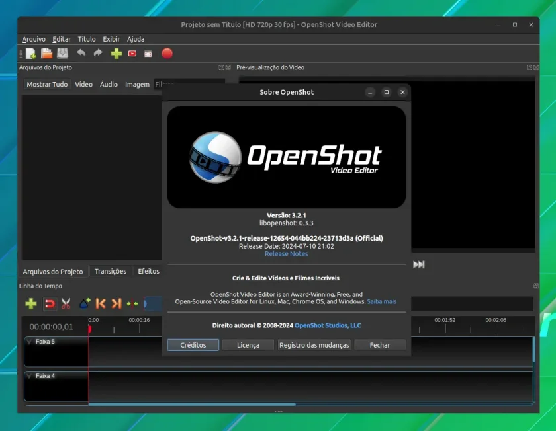Viewport: 556px width, 431px height.
Task: Click the New Project toolbar icon
Action: tap(31, 54)
